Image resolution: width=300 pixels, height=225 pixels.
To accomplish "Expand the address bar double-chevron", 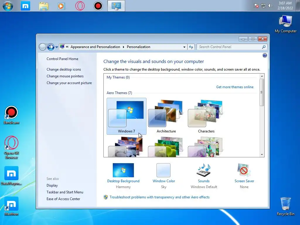I will coord(67,47).
